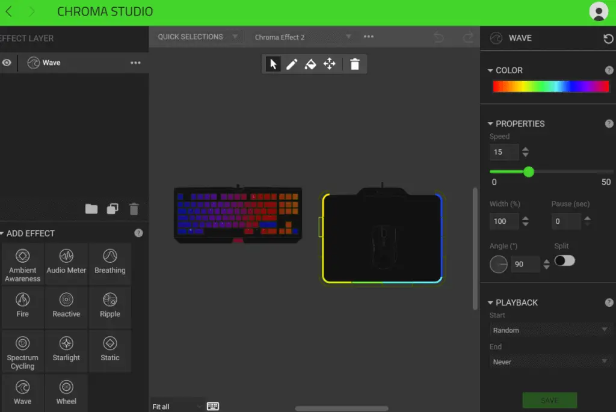Select the Wave layer row

click(x=74, y=63)
